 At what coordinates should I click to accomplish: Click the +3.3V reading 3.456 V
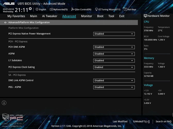coord(147,103)
